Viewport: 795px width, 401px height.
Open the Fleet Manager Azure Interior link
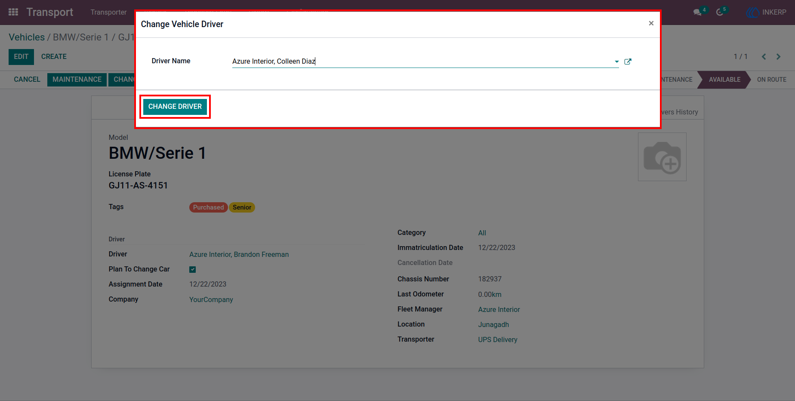click(499, 310)
